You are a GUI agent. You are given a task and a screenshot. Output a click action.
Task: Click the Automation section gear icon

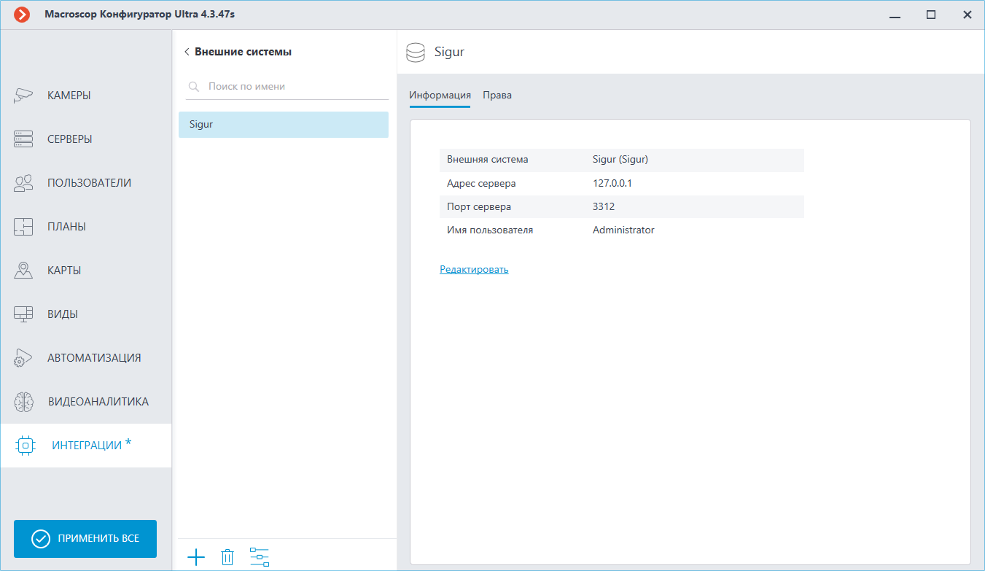point(23,358)
